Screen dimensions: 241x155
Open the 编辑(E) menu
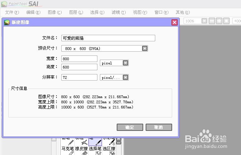[x=33, y=12]
